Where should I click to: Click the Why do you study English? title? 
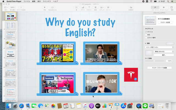click(x=80, y=27)
